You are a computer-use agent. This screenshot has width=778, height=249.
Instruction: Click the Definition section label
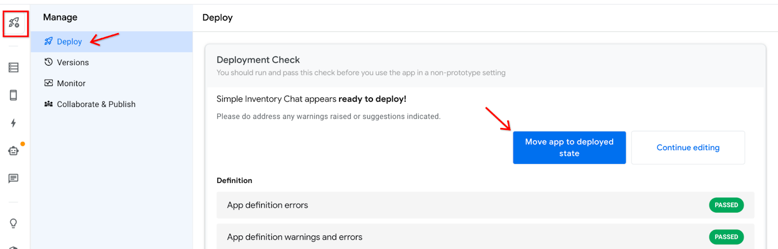pyautogui.click(x=234, y=180)
